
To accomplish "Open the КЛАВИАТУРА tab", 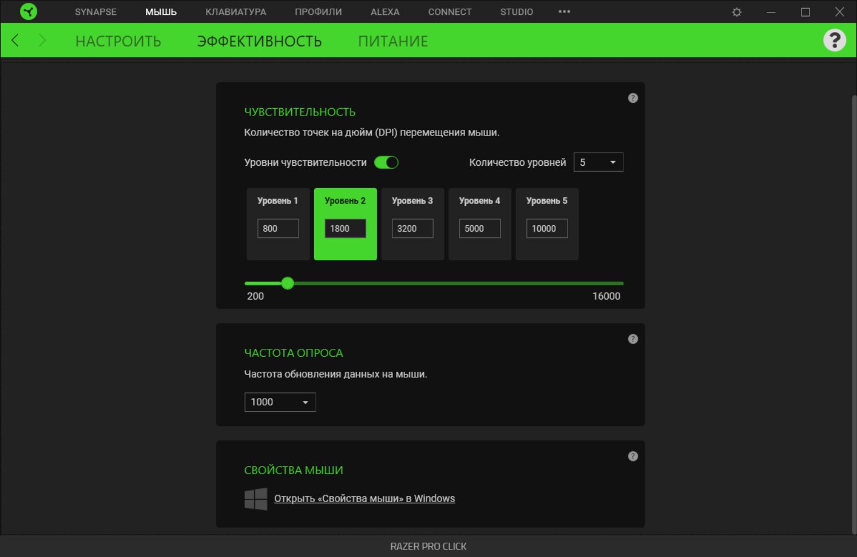I will point(236,11).
